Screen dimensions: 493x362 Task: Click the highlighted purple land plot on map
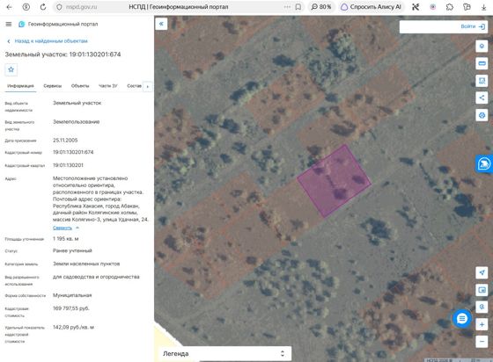click(x=335, y=181)
